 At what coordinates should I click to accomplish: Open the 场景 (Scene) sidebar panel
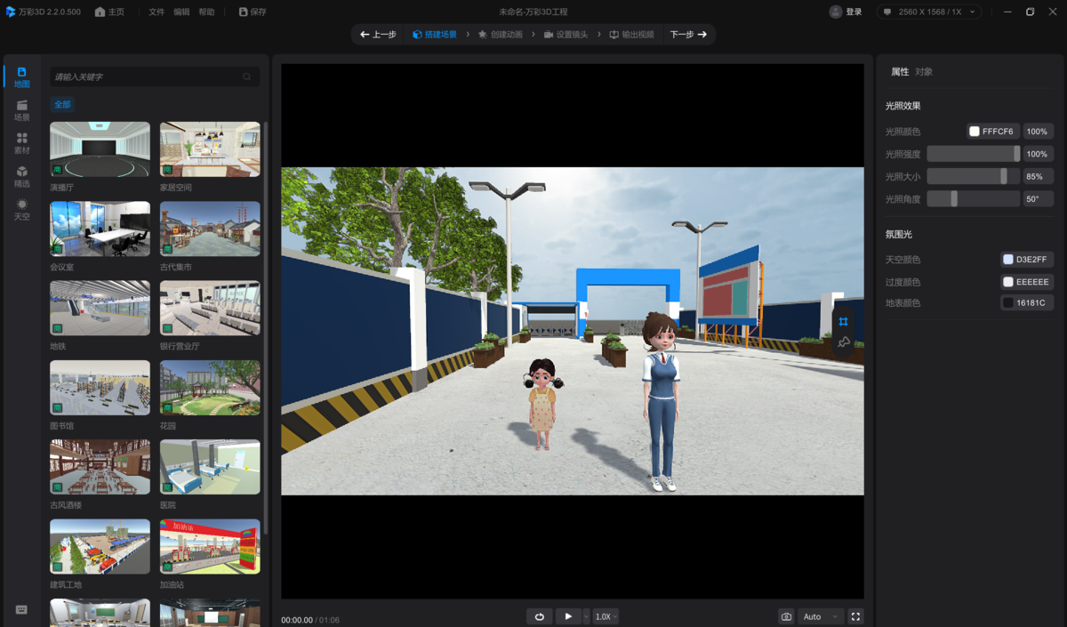[21, 110]
